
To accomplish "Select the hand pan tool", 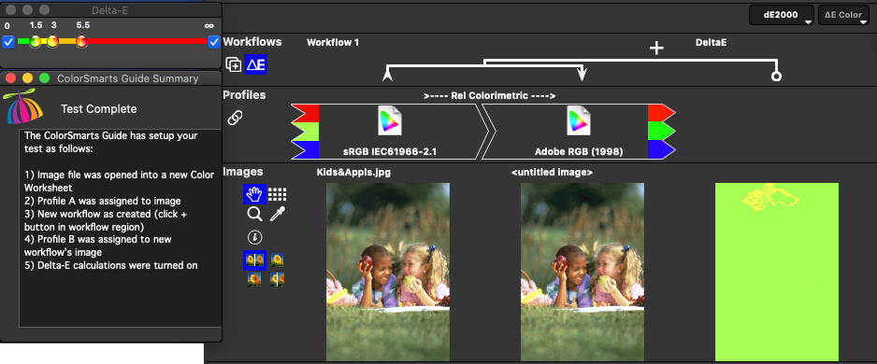I will tap(254, 194).
